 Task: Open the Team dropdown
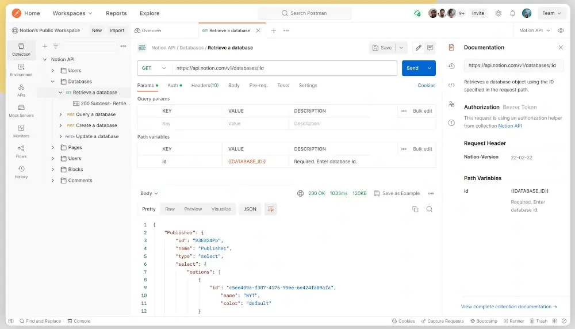pos(552,13)
